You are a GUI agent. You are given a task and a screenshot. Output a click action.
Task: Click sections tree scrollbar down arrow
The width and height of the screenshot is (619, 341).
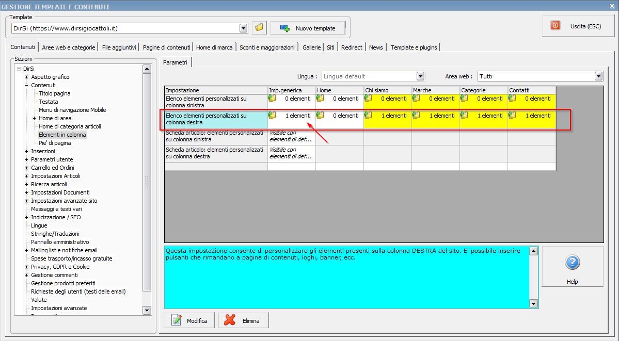147,310
